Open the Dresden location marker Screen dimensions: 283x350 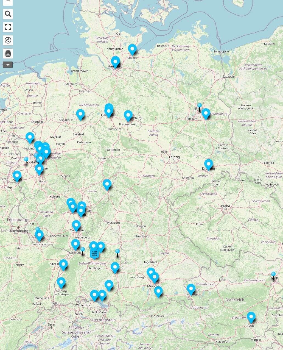tap(209, 164)
